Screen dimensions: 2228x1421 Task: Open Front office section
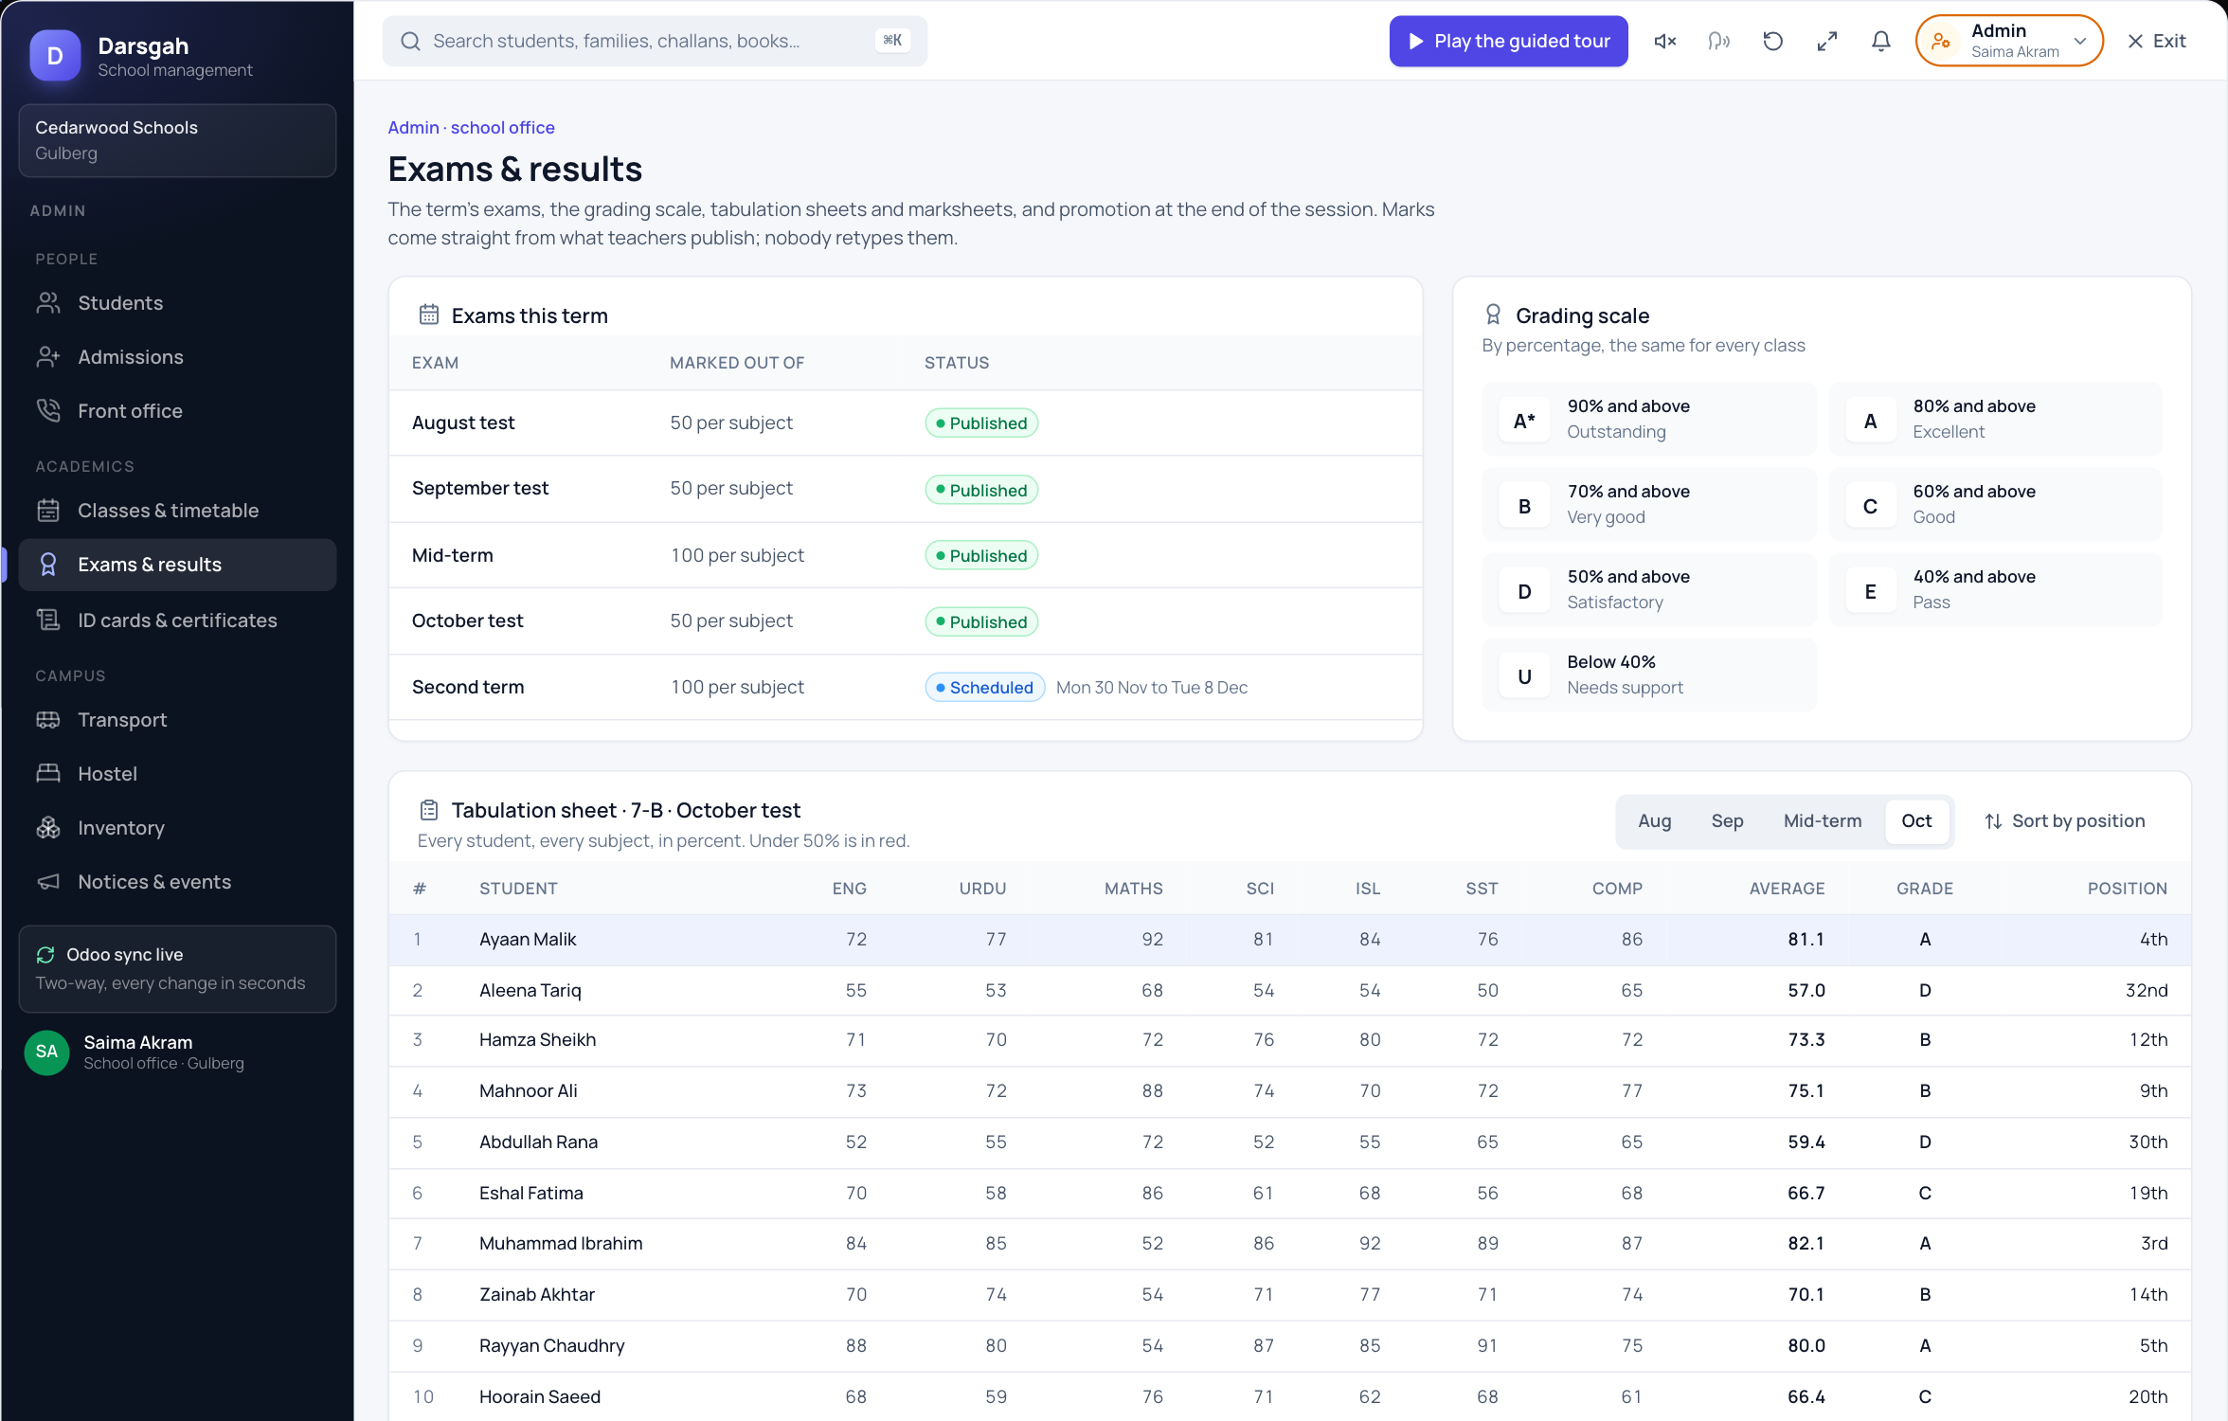click(177, 411)
